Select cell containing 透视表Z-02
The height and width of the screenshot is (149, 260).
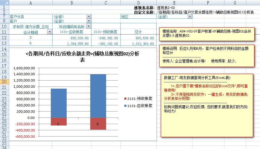coord(166,8)
